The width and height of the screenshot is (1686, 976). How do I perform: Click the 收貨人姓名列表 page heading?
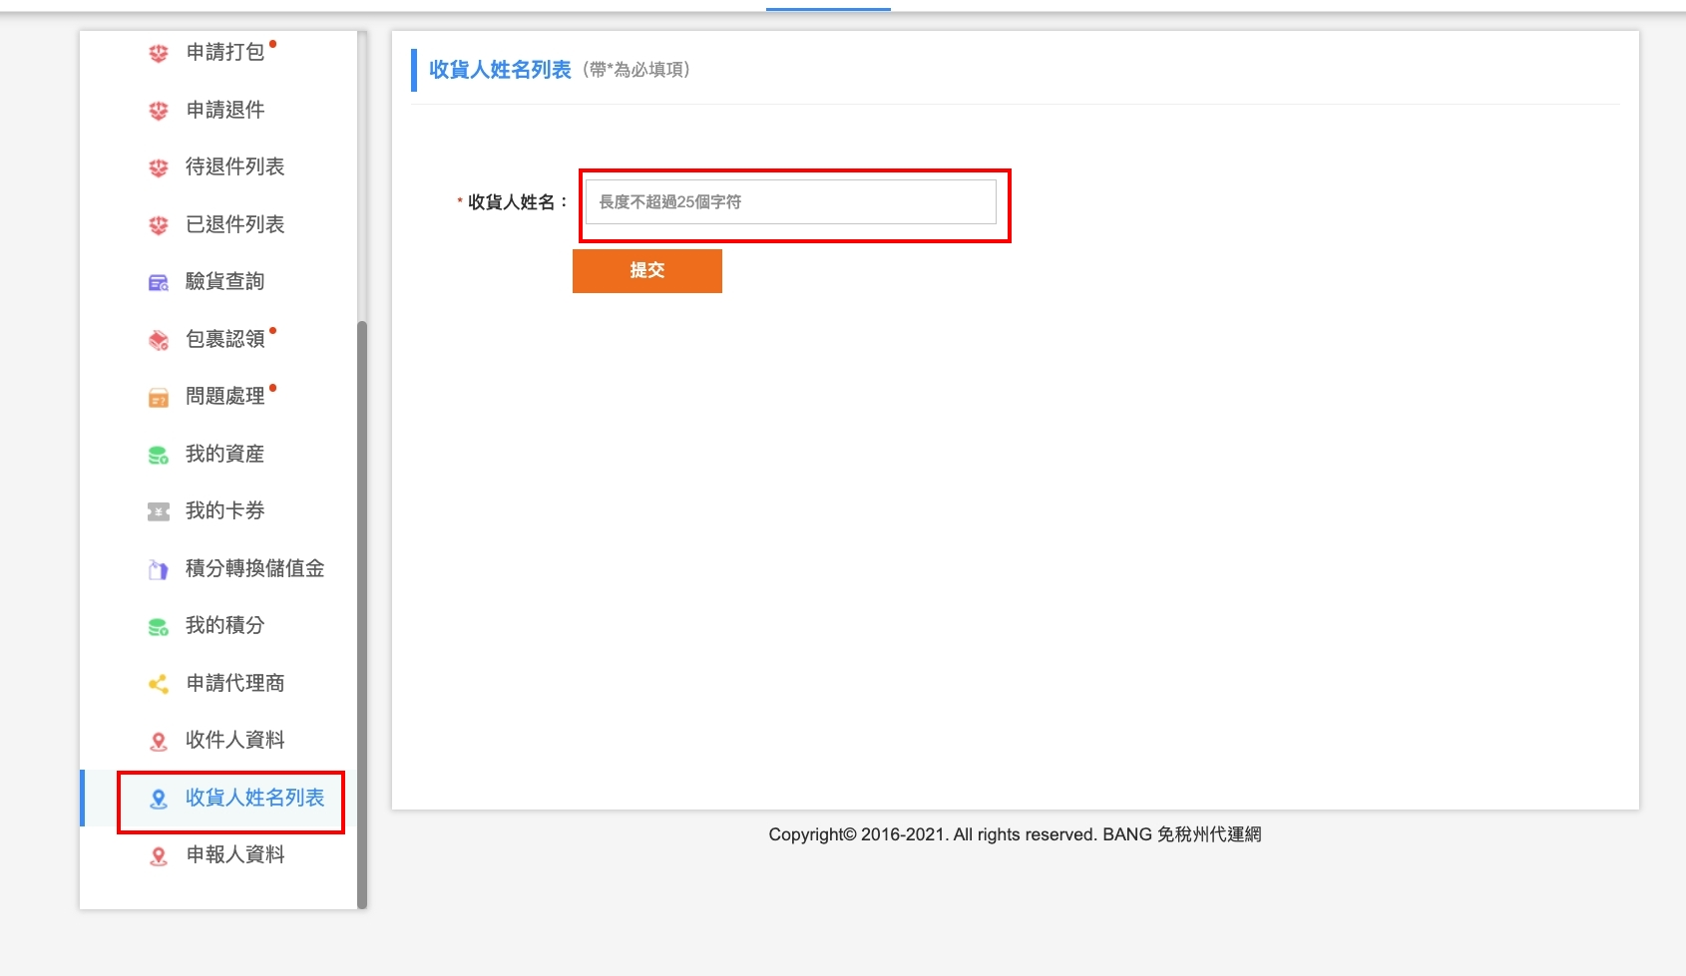coord(500,70)
